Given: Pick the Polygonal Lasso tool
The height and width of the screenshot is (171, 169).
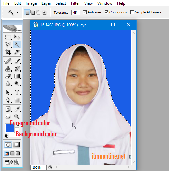Looking at the screenshot, I should click(x=8, y=45).
